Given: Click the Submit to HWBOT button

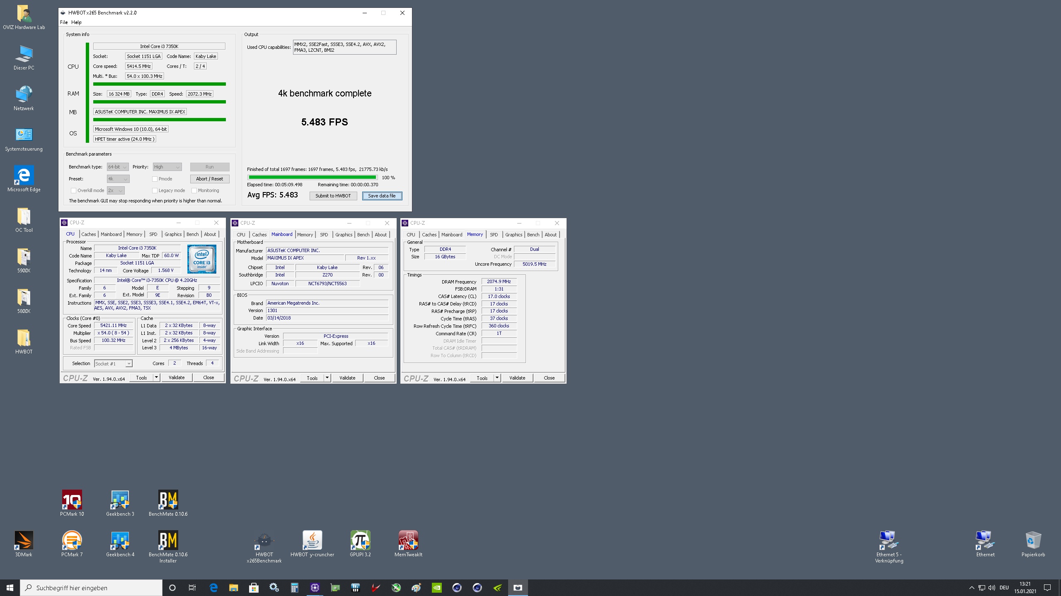Looking at the screenshot, I should point(333,196).
